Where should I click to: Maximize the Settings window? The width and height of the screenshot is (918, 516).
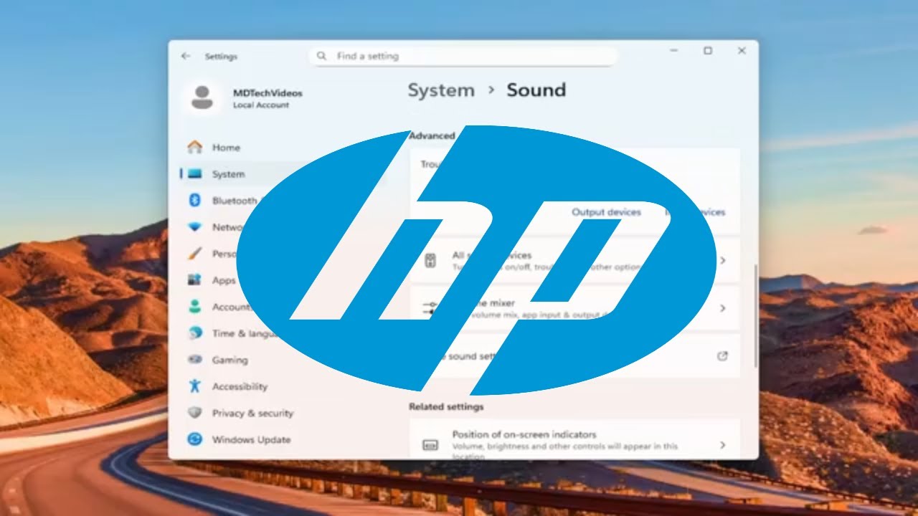click(708, 51)
